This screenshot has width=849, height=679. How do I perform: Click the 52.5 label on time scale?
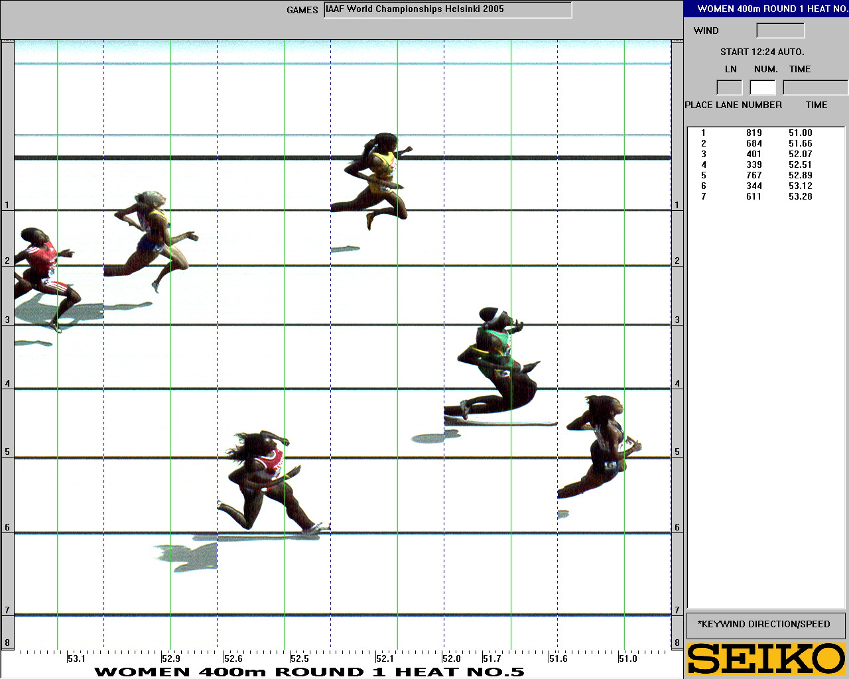(x=299, y=658)
